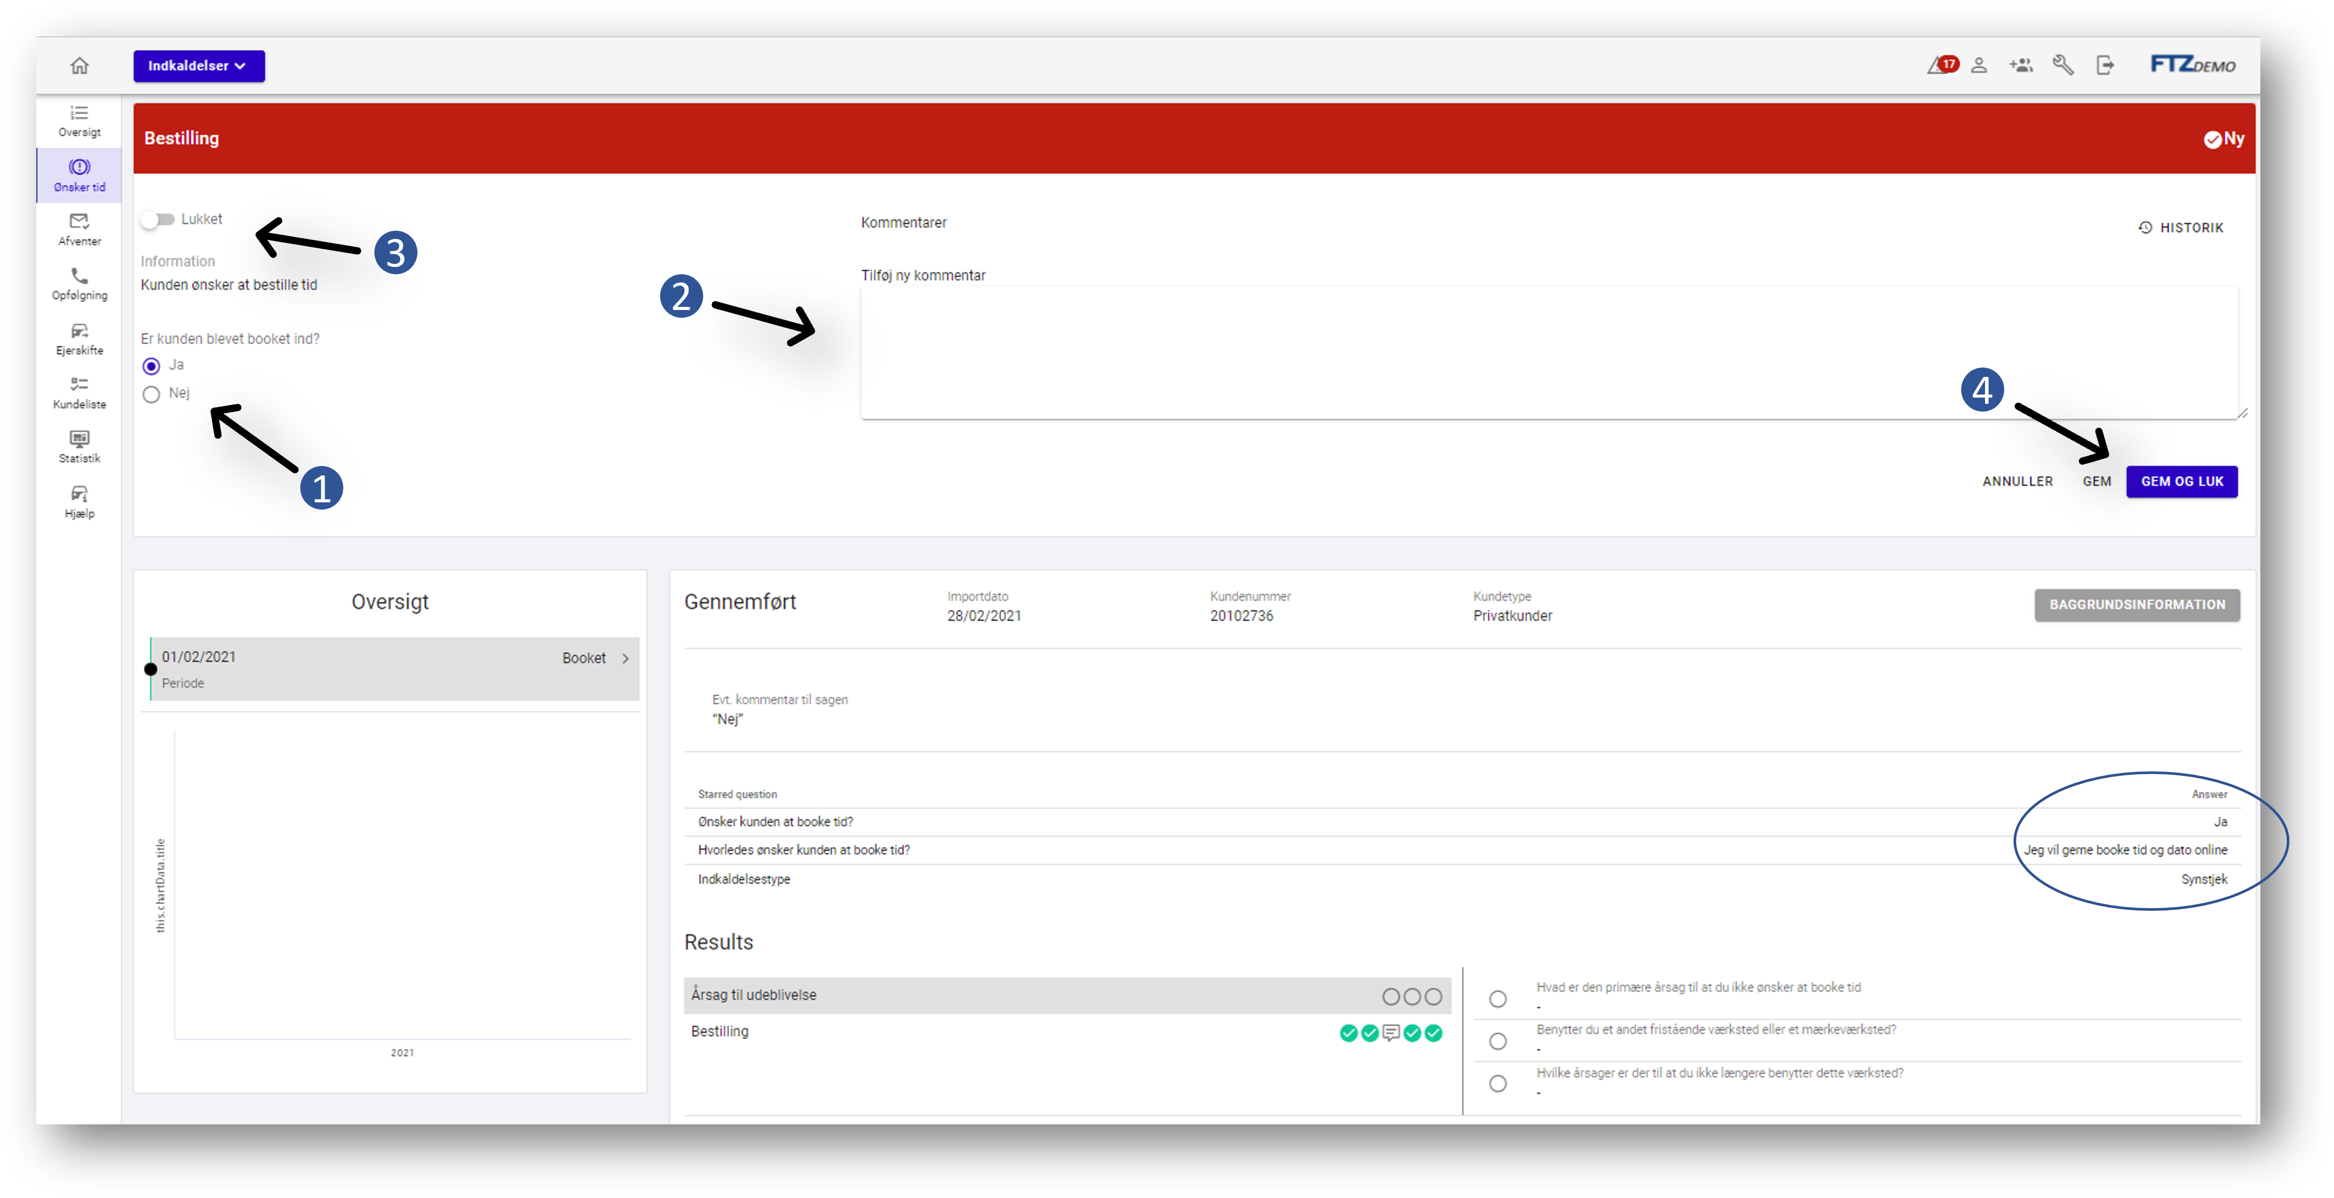The height and width of the screenshot is (1198, 2334).
Task: Click the add users icon
Action: [x=2020, y=65]
